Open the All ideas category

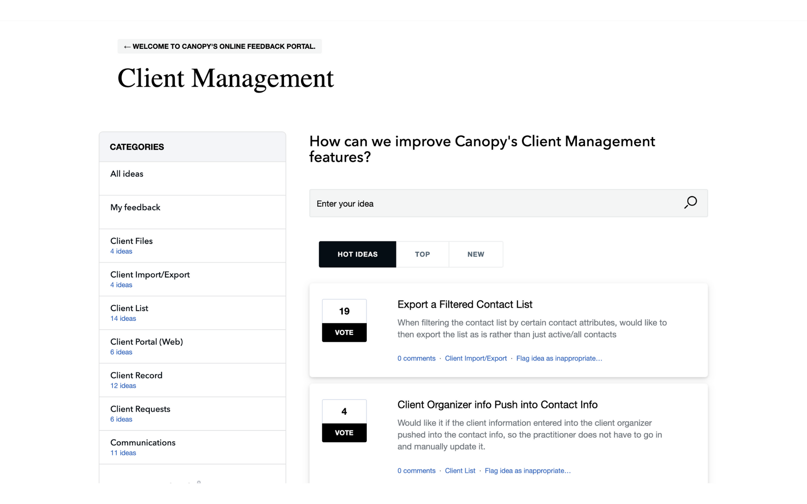tap(127, 174)
